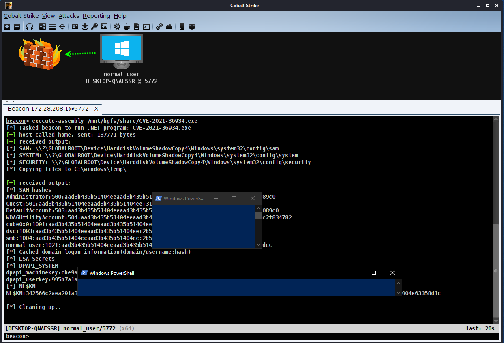Viewport: 504px width, 343px height.
Task: Click the cube About icon
Action: (192, 26)
